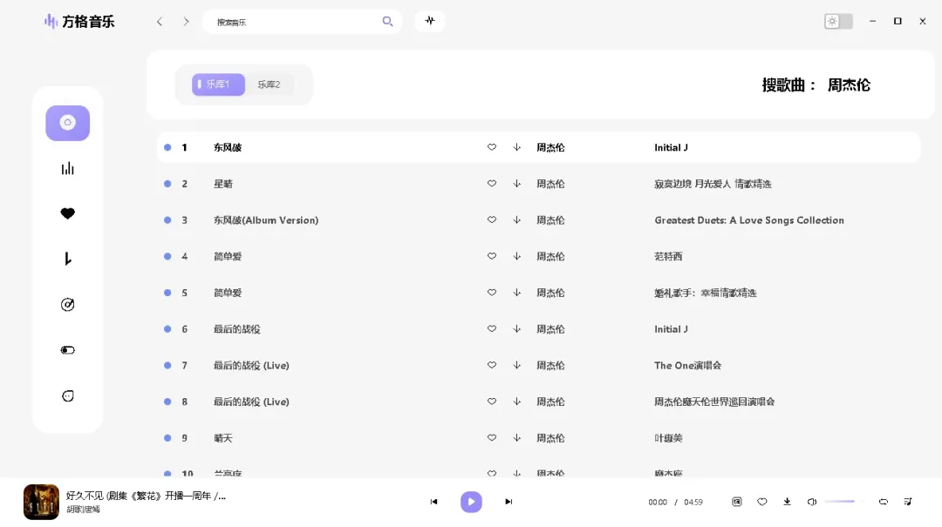Open the play queue list icon

point(908,502)
